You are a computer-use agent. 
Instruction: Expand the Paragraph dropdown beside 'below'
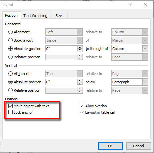point(130,82)
